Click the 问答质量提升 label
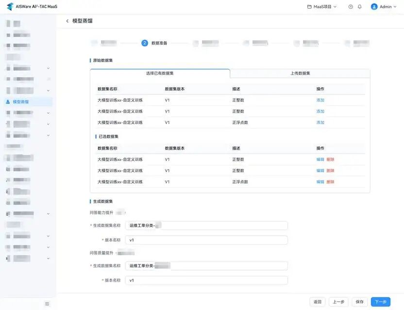 pos(101,253)
